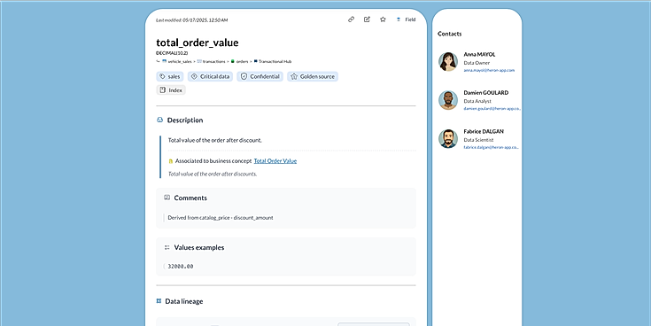
Task: Click the business concept icon before 'Associated'
Action: [x=171, y=161]
